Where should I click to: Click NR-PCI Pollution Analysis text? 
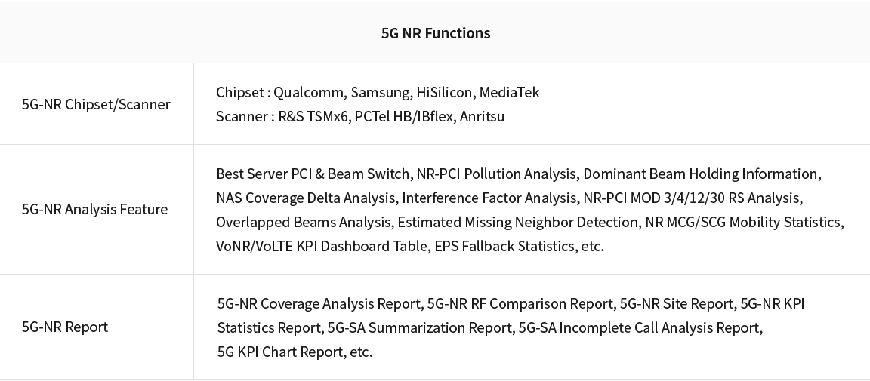[x=496, y=174]
